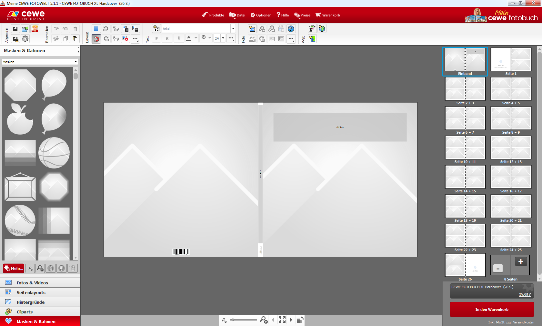Click the zoom slider at the bottom
This screenshot has width=542, height=326.
pos(244,320)
